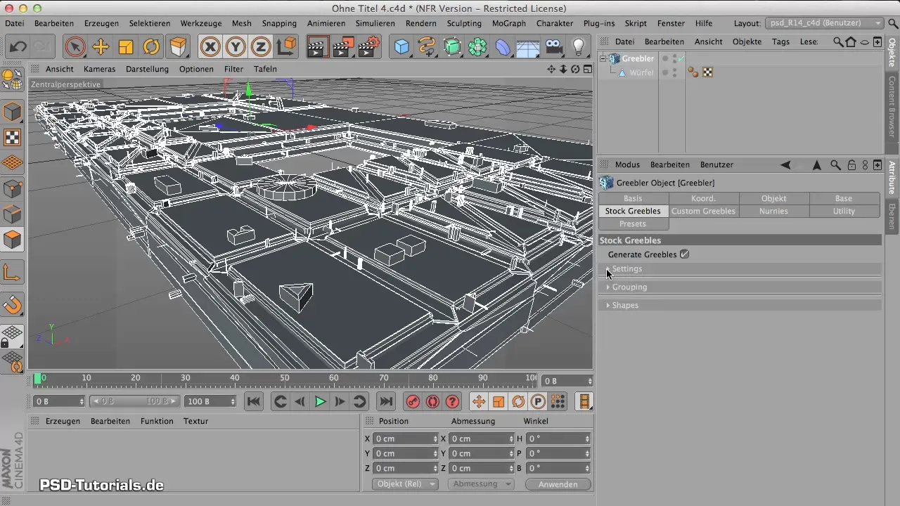Toggle Würfel visibility dots
Image resolution: width=900 pixels, height=506 pixels.
(674, 72)
